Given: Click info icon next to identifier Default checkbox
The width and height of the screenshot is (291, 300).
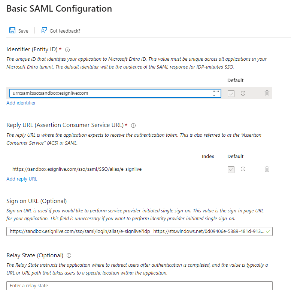Looking at the screenshot, I should point(243,93).
